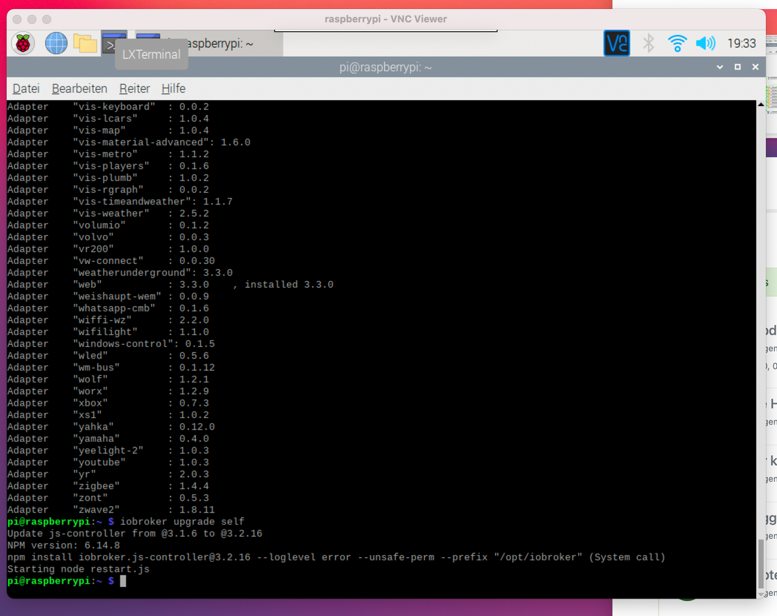The height and width of the screenshot is (616, 777).
Task: Click the "whatsapp-cmb" adapter row
Action: (x=108, y=308)
